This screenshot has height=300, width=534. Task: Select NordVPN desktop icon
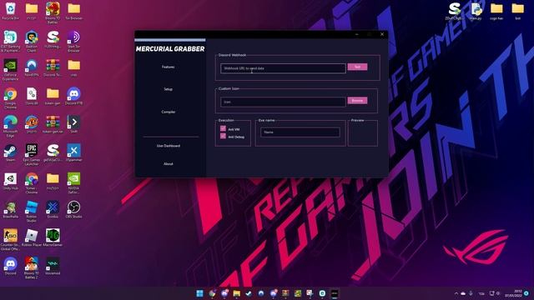point(32,67)
